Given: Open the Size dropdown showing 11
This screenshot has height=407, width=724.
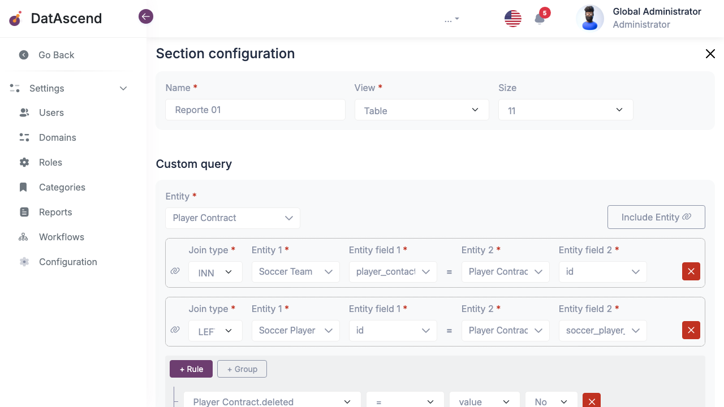Looking at the screenshot, I should pos(566,110).
